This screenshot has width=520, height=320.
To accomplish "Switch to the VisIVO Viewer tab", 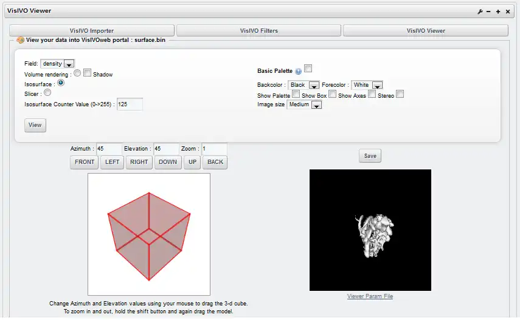I will pyautogui.click(x=426, y=30).
